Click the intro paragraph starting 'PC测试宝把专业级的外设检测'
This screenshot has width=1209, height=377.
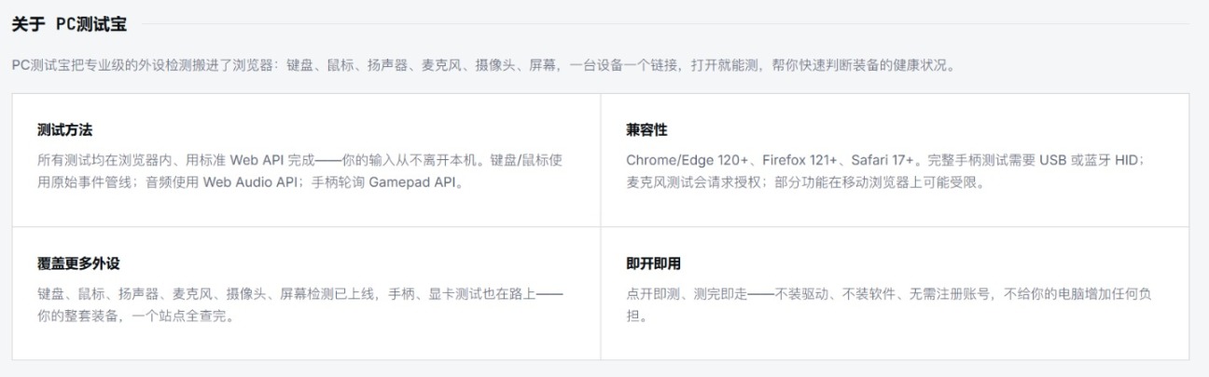coord(483,66)
